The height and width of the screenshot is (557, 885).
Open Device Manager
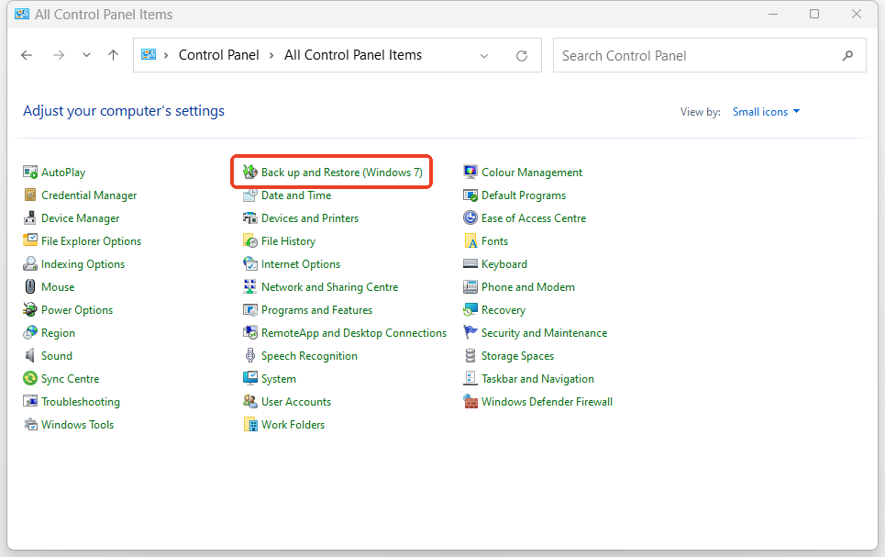pyautogui.click(x=80, y=217)
